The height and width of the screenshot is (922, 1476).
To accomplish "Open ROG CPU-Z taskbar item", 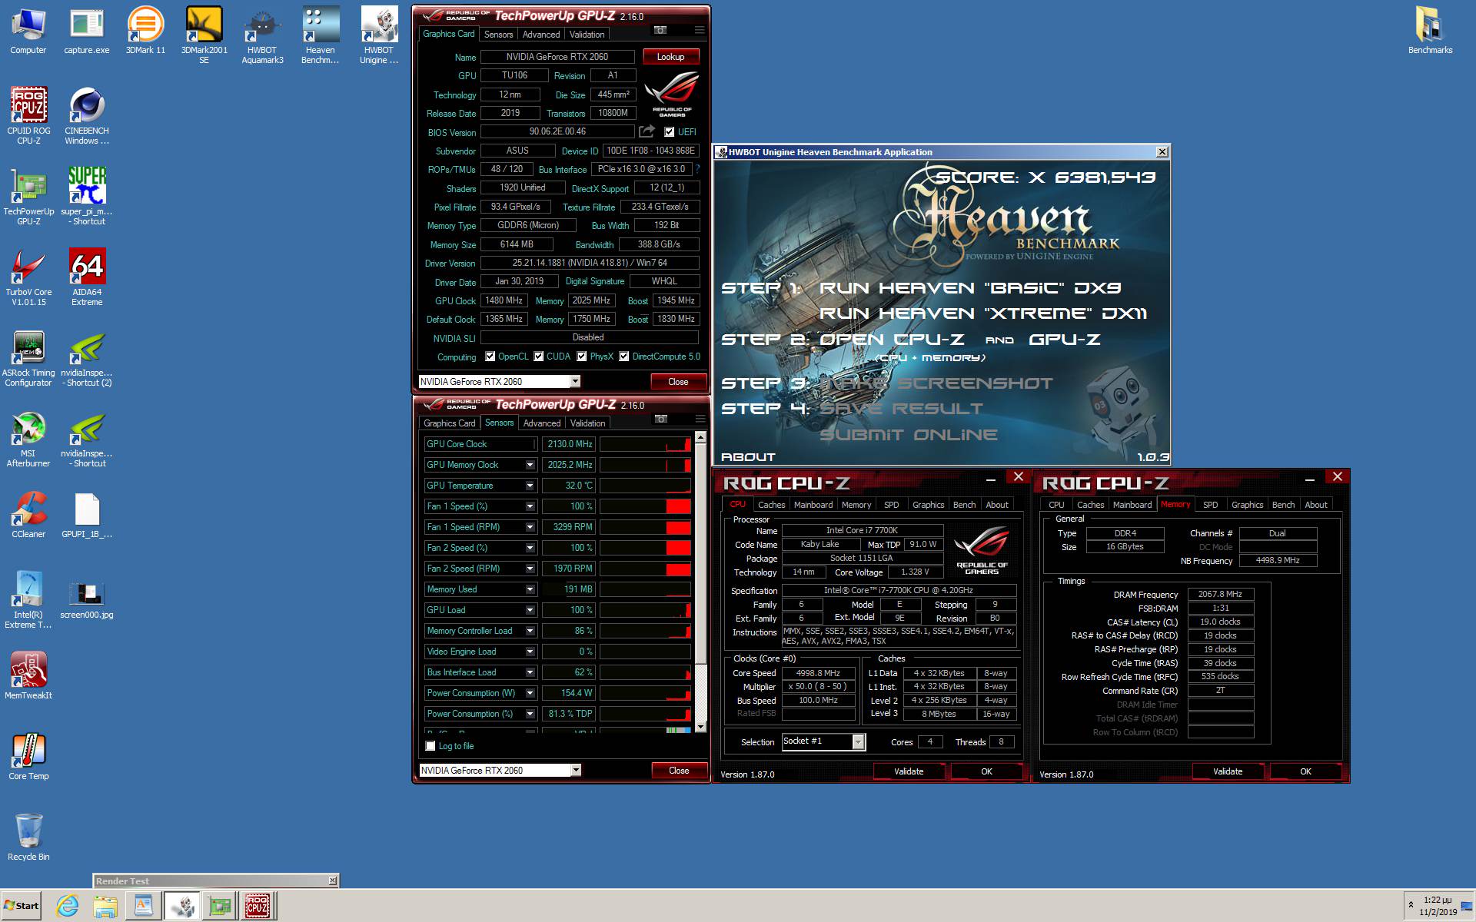I will [x=258, y=907].
